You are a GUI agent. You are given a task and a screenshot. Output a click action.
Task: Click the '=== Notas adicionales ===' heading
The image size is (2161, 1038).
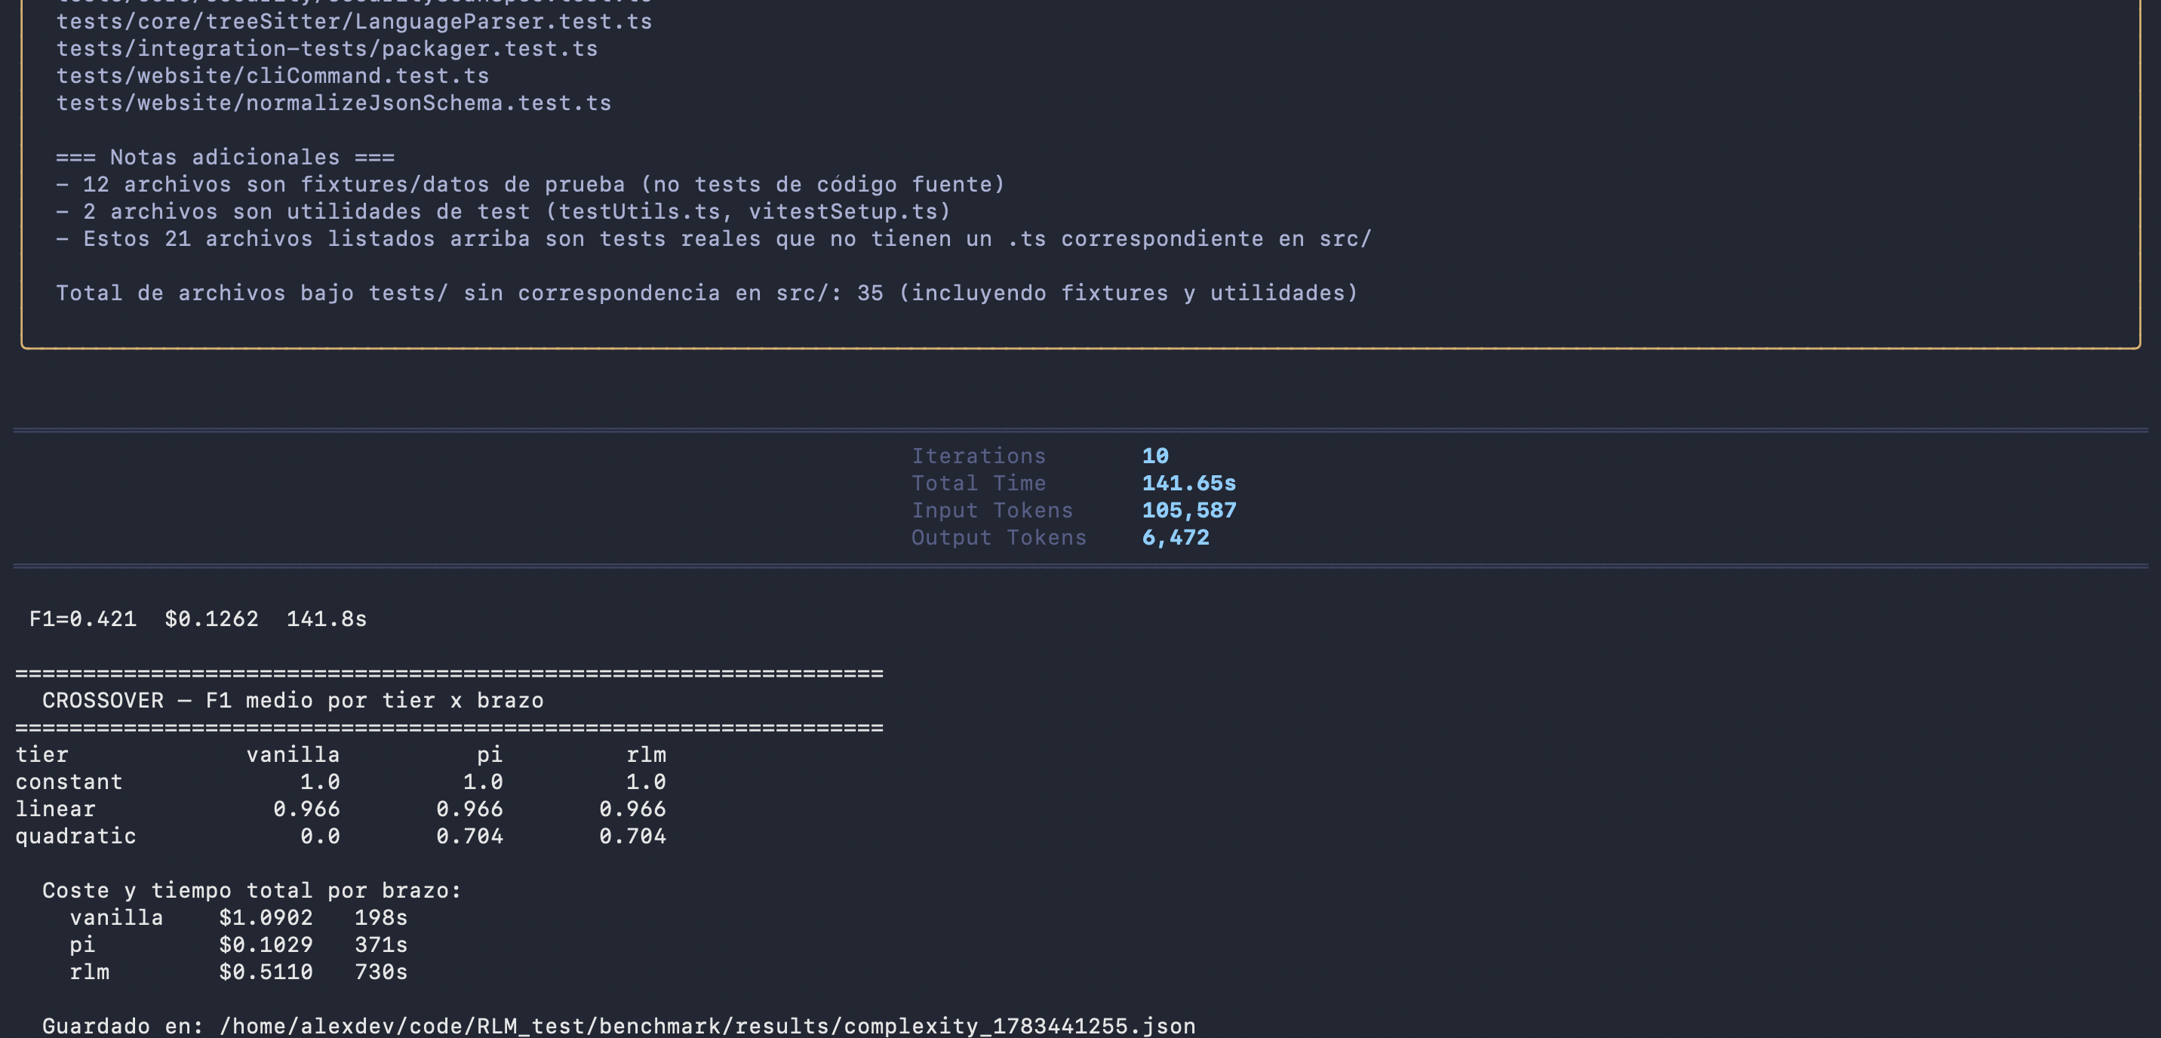(x=225, y=158)
